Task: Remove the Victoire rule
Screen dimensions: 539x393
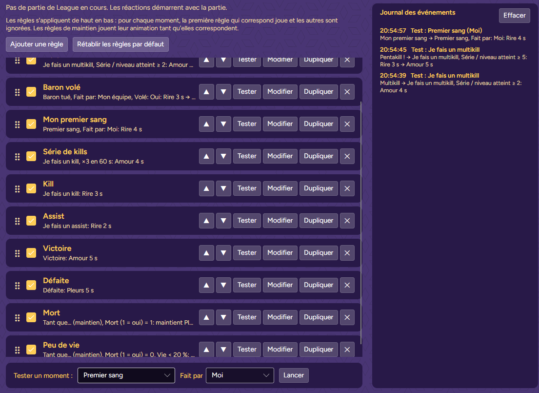Action: pos(347,253)
